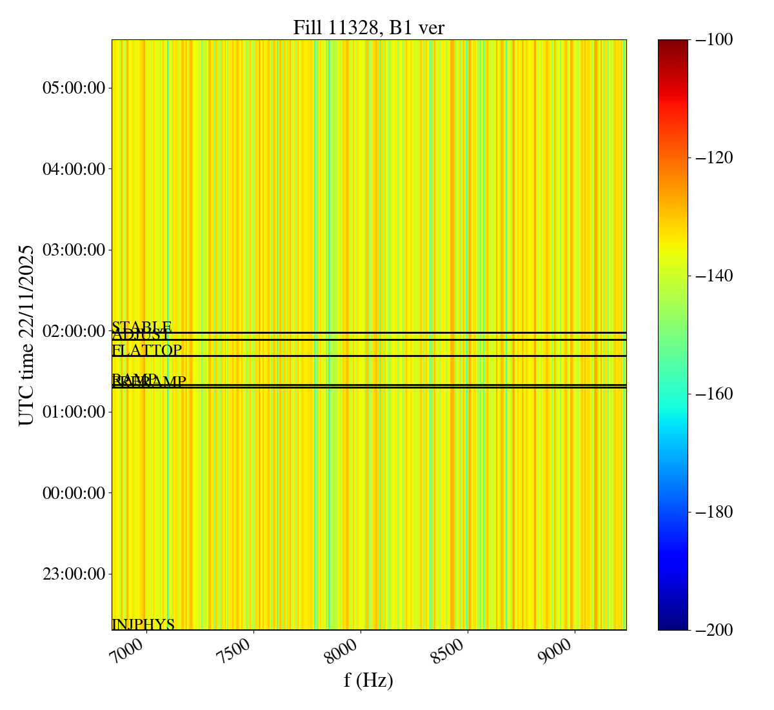This screenshot has width=774, height=710.
Task: Click the FLATTOP marker label
Action: [147, 350]
